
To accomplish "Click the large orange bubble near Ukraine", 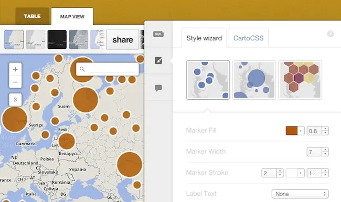I will tap(130, 164).
